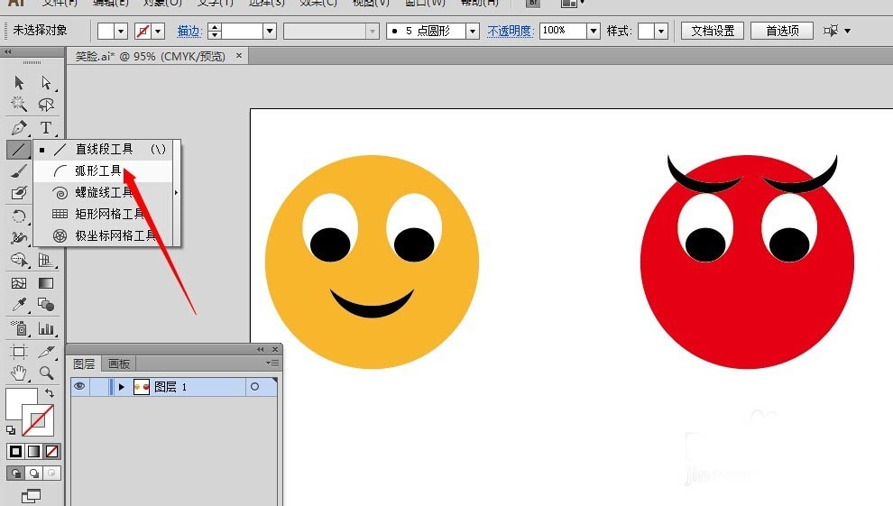Choose the Hand tool
The image size is (893, 506).
(19, 373)
